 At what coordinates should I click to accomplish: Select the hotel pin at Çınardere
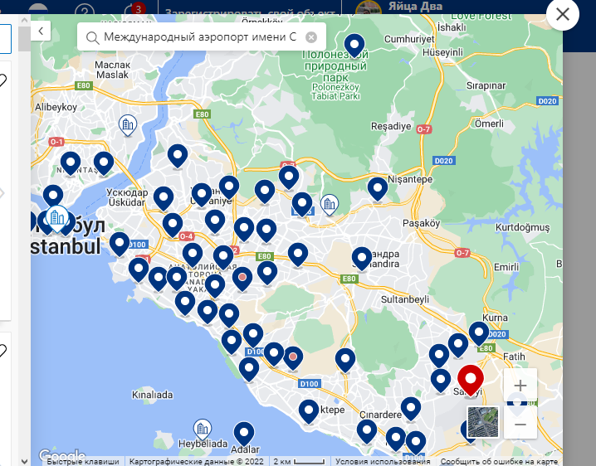tap(411, 410)
